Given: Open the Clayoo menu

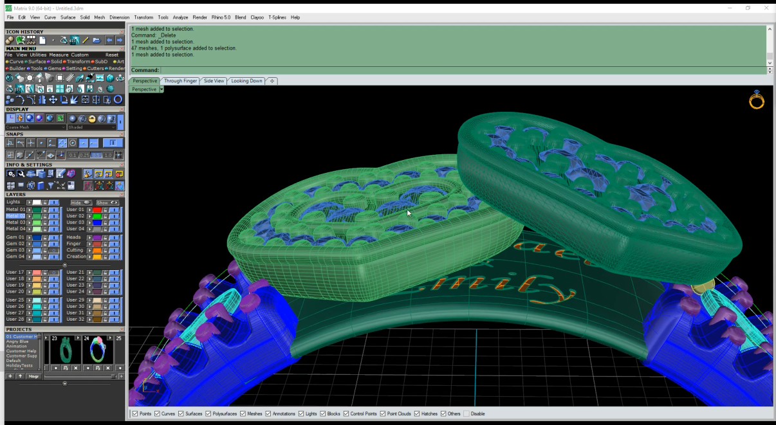Looking at the screenshot, I should tap(257, 17).
